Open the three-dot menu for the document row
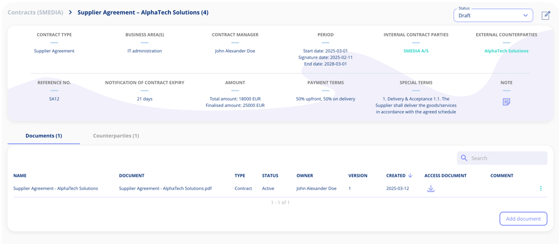The width and height of the screenshot is (559, 244). click(x=541, y=188)
